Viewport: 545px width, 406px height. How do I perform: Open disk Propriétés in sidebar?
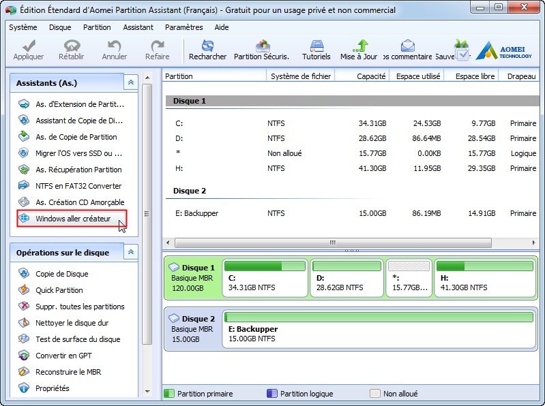[x=44, y=388]
